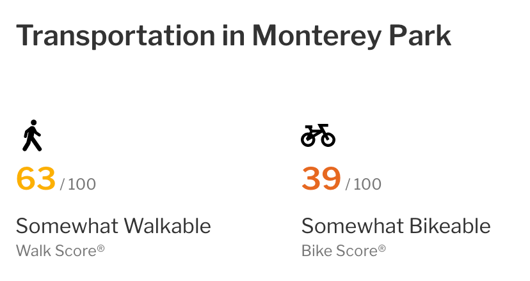Image resolution: width=530 pixels, height=281 pixels.
Task: Click the word Bikeable
Action: click(x=450, y=225)
